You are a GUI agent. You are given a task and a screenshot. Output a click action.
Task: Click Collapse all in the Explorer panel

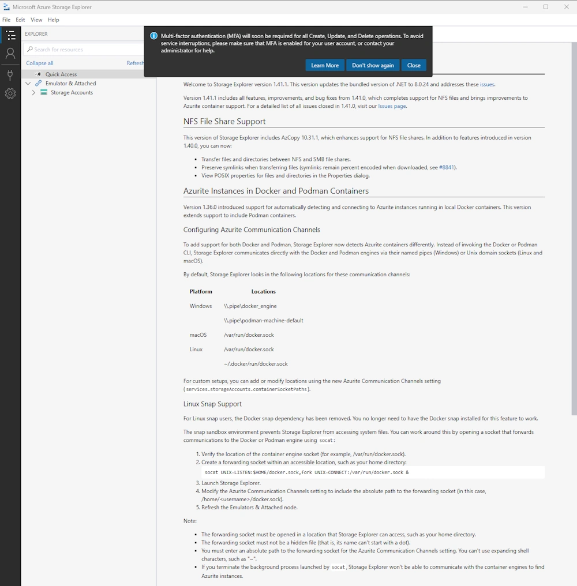click(40, 63)
